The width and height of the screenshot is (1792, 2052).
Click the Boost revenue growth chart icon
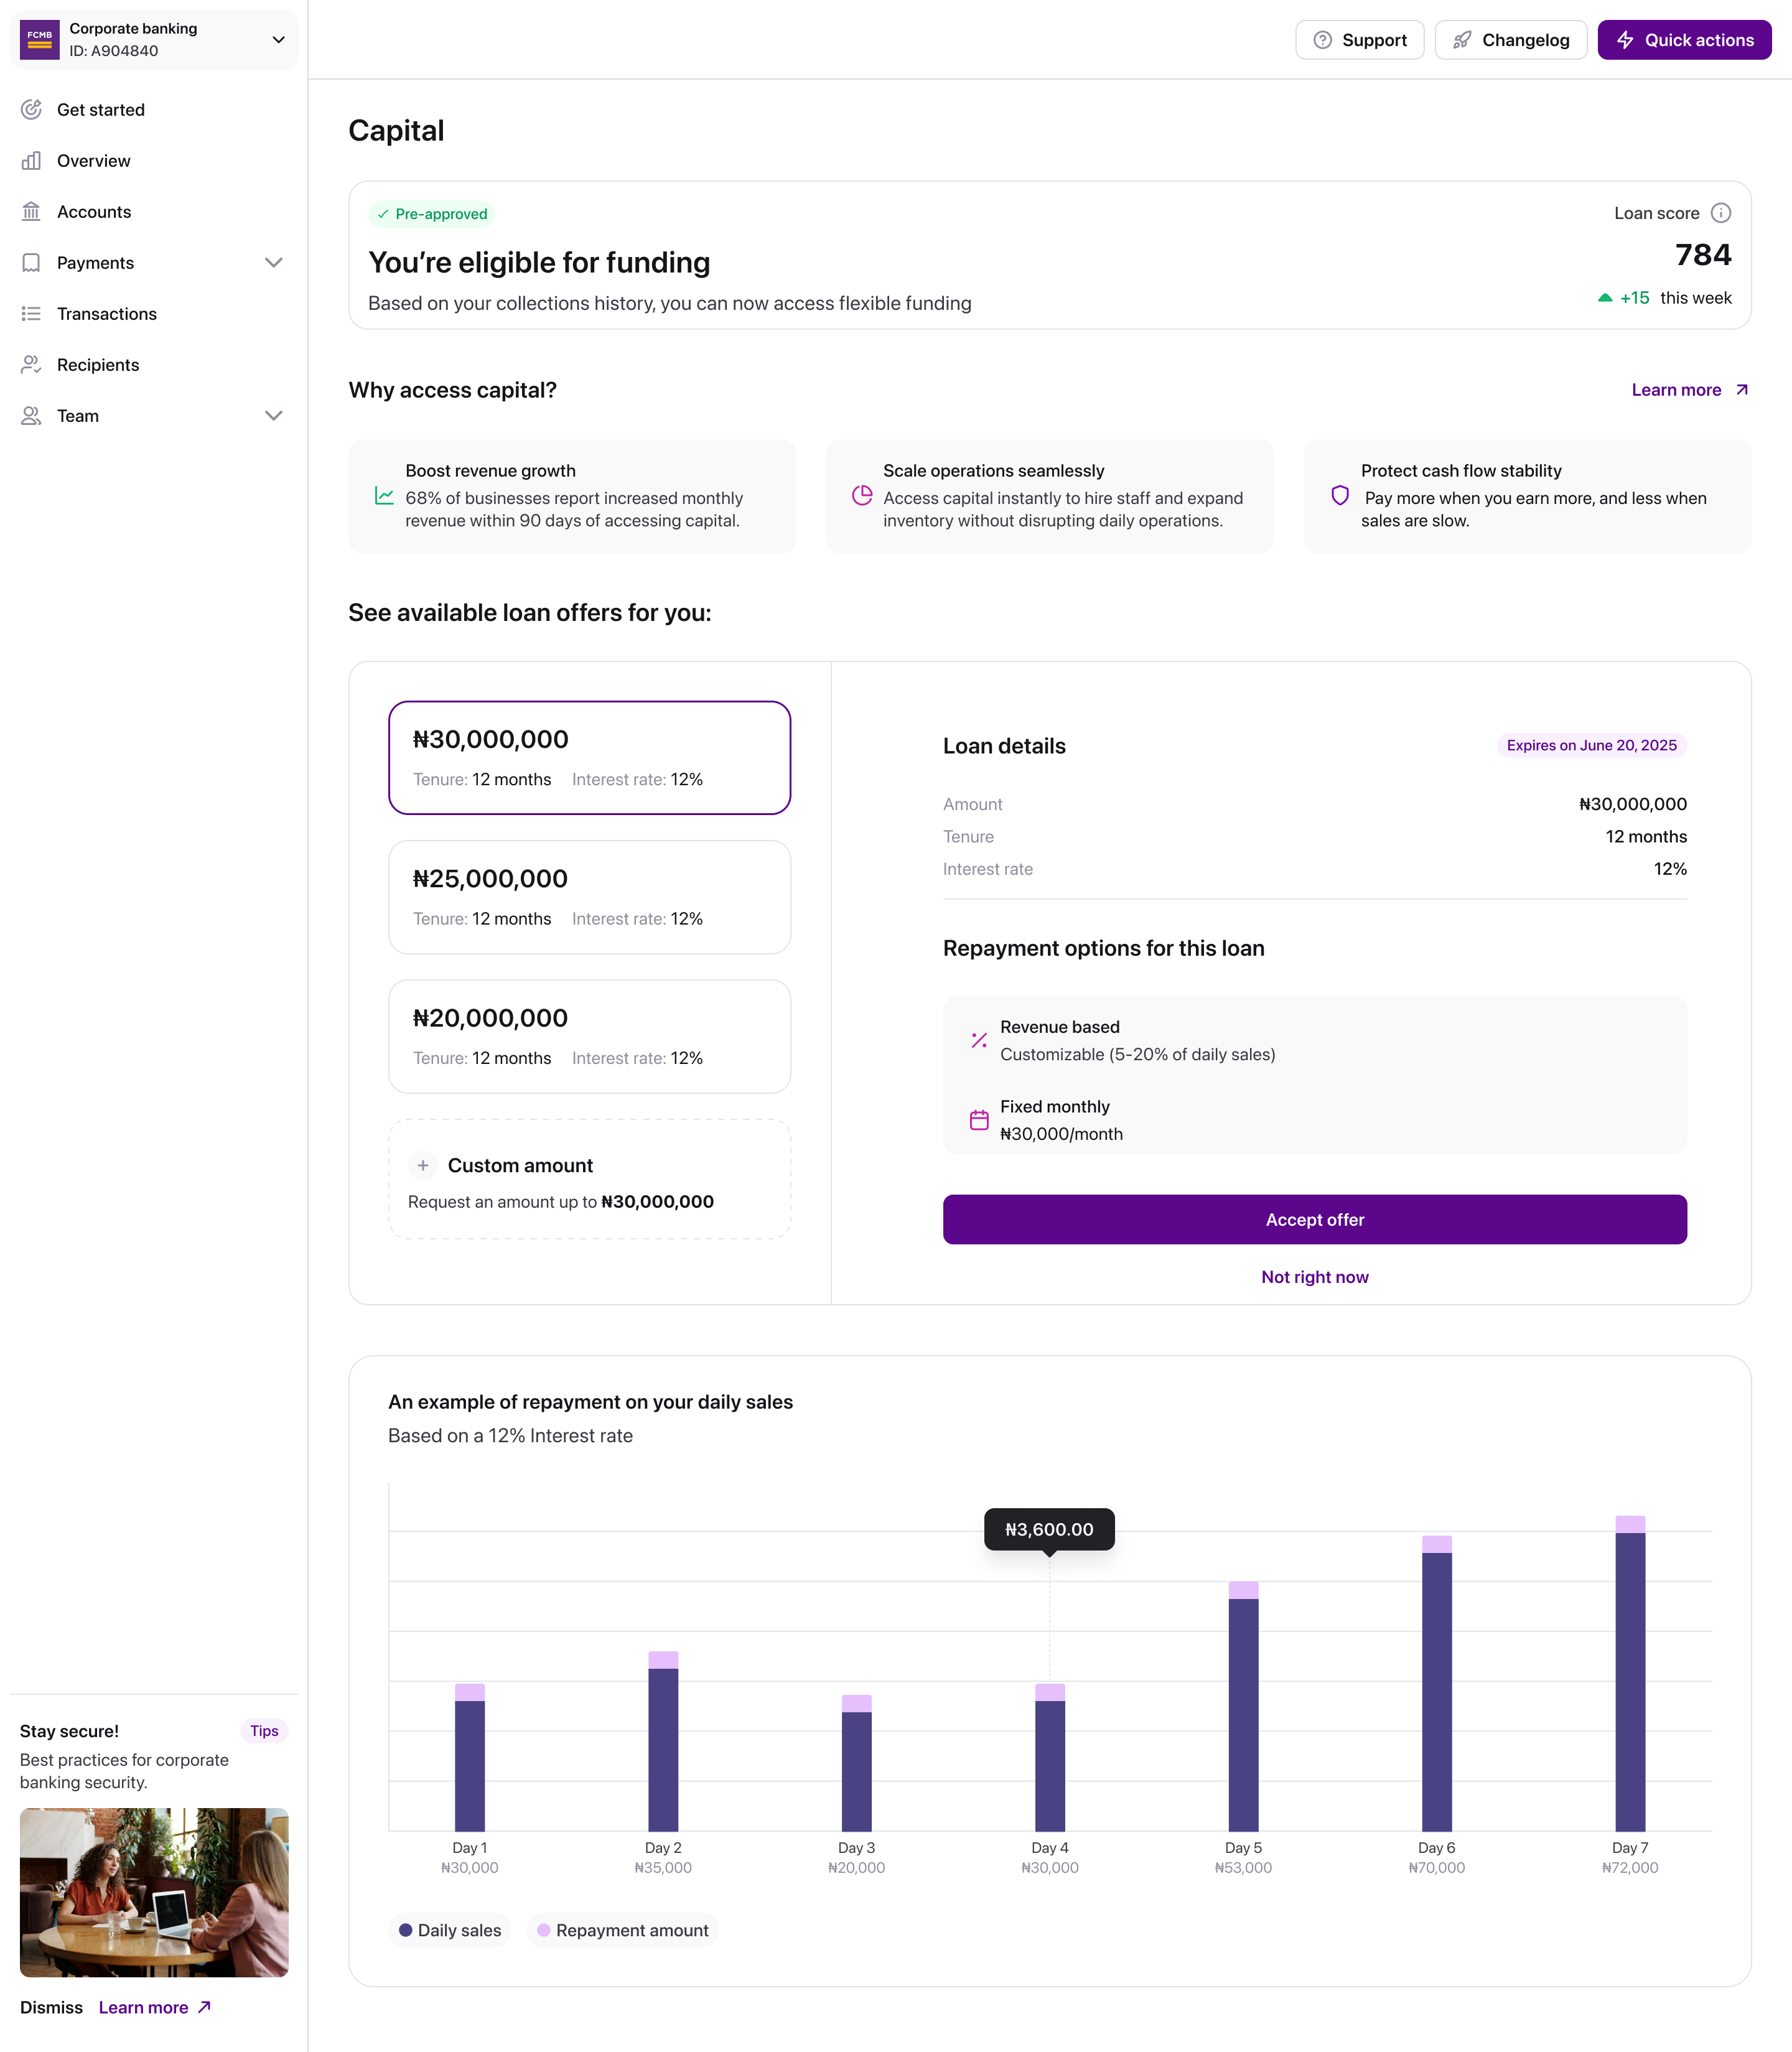(x=384, y=496)
